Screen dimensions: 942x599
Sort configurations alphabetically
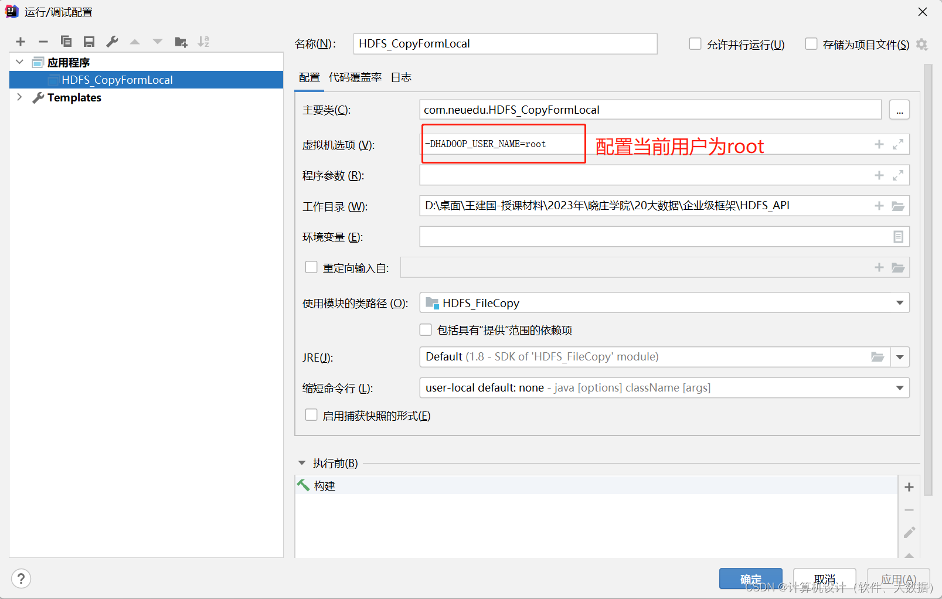203,42
